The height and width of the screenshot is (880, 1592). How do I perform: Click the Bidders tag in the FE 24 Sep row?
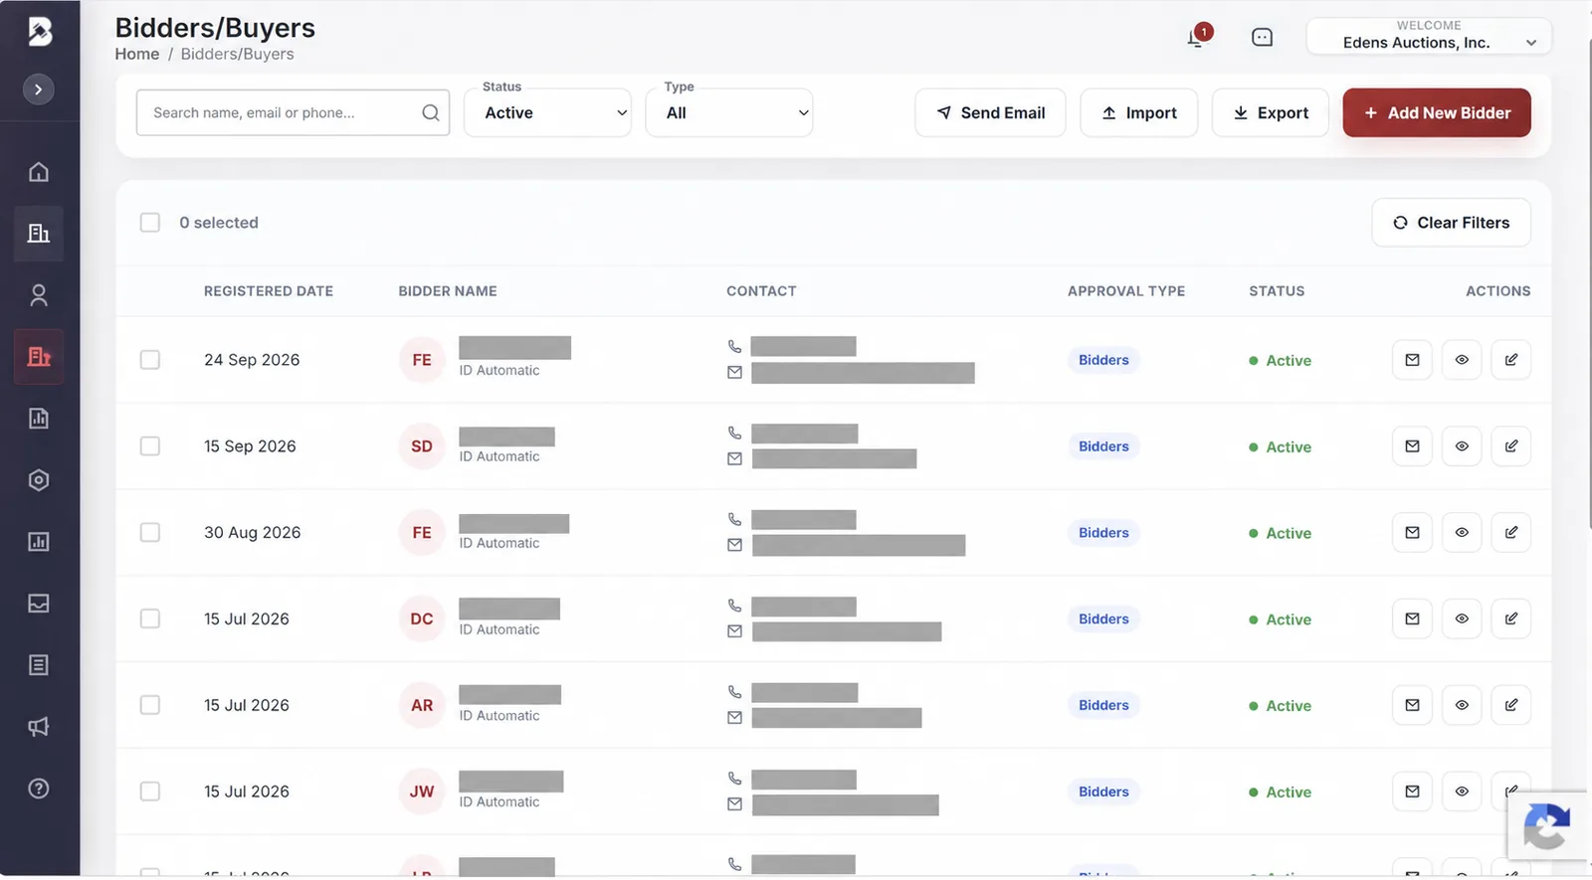[x=1103, y=360]
